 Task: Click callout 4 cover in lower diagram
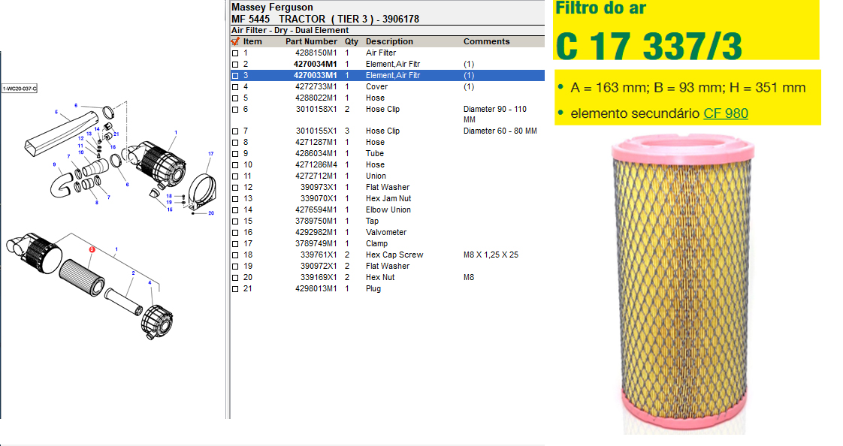[x=150, y=283]
